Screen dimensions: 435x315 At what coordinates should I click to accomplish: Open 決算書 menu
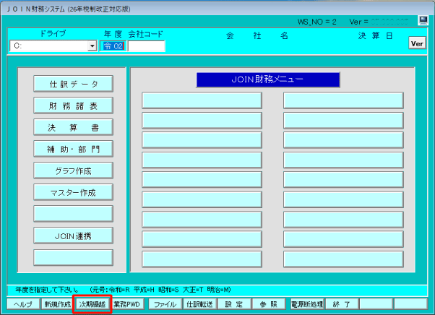pos(73,127)
